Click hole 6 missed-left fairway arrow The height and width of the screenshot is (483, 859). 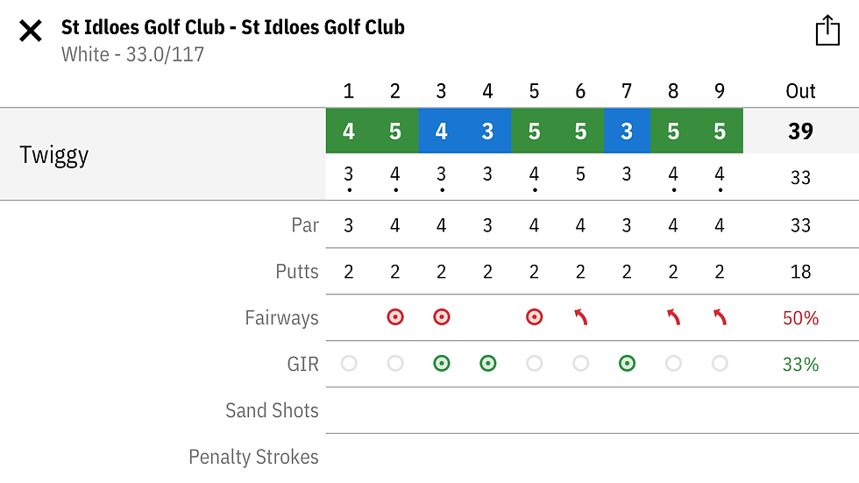point(580,317)
